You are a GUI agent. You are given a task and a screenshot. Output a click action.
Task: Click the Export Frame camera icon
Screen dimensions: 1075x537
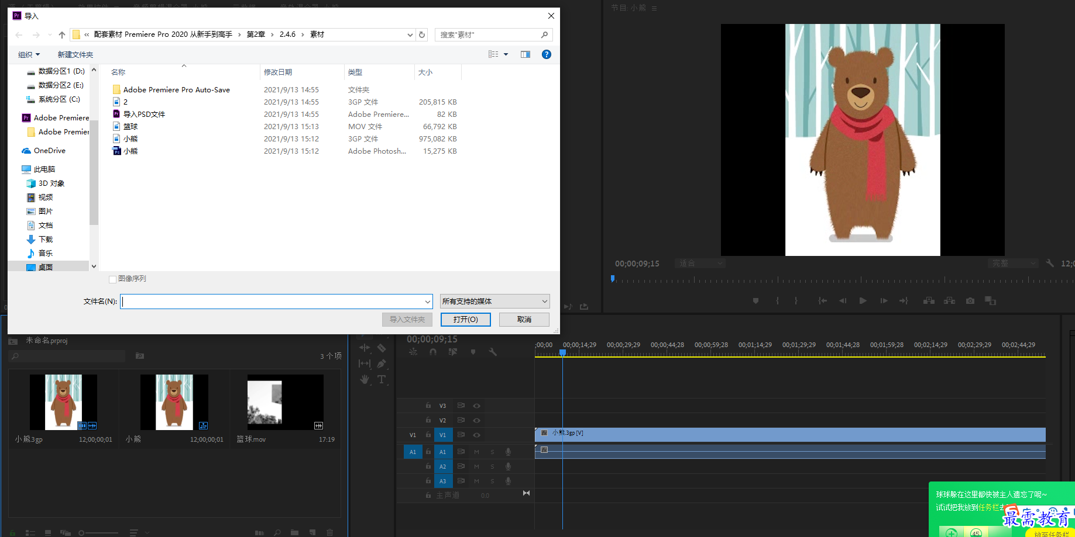pos(970,300)
